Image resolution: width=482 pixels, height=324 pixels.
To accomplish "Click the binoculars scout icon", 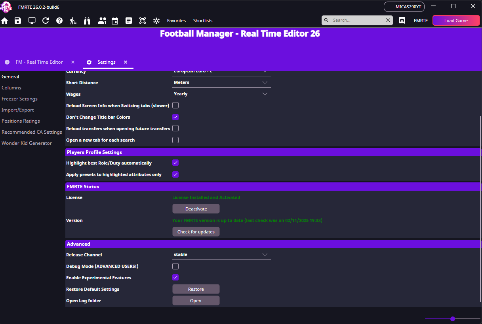I will click(87, 21).
